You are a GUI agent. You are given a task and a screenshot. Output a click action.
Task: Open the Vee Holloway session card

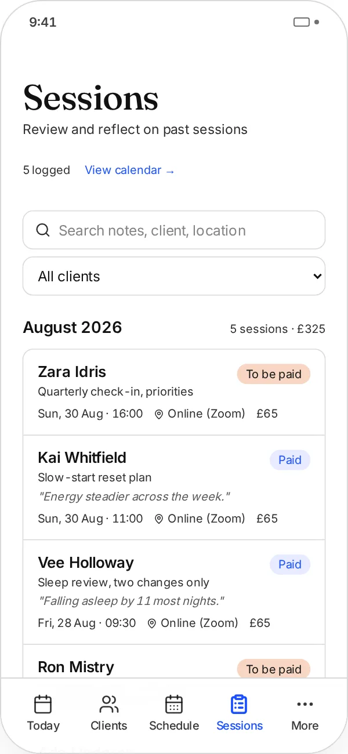[174, 592]
